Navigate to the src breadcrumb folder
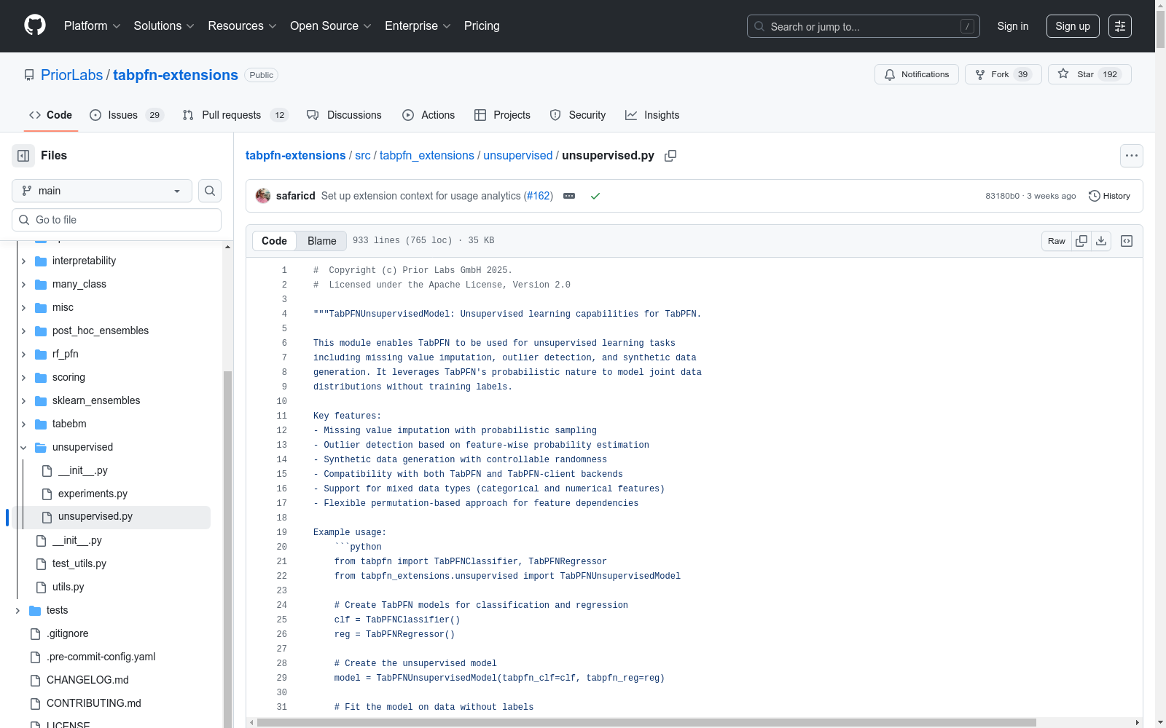The image size is (1166, 728). coord(363,156)
